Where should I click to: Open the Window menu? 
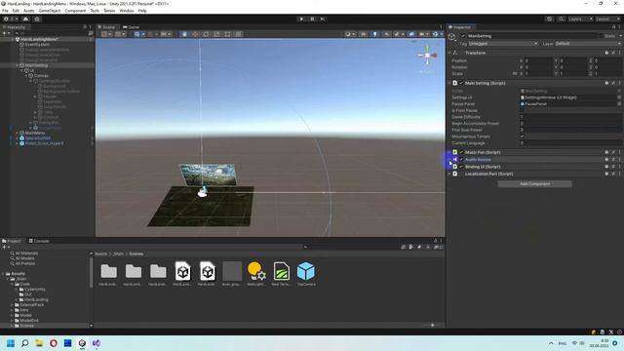(127, 11)
